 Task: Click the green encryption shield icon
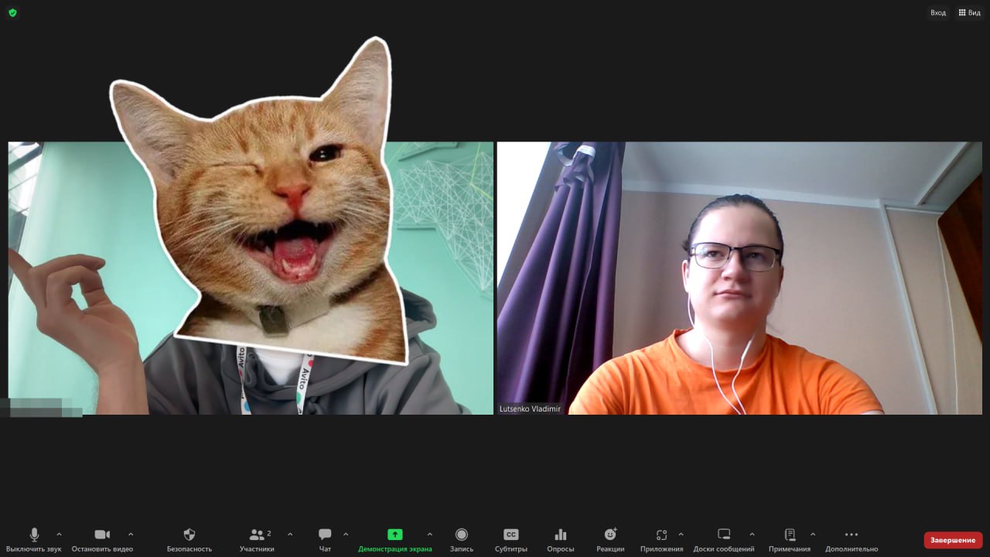tap(12, 12)
